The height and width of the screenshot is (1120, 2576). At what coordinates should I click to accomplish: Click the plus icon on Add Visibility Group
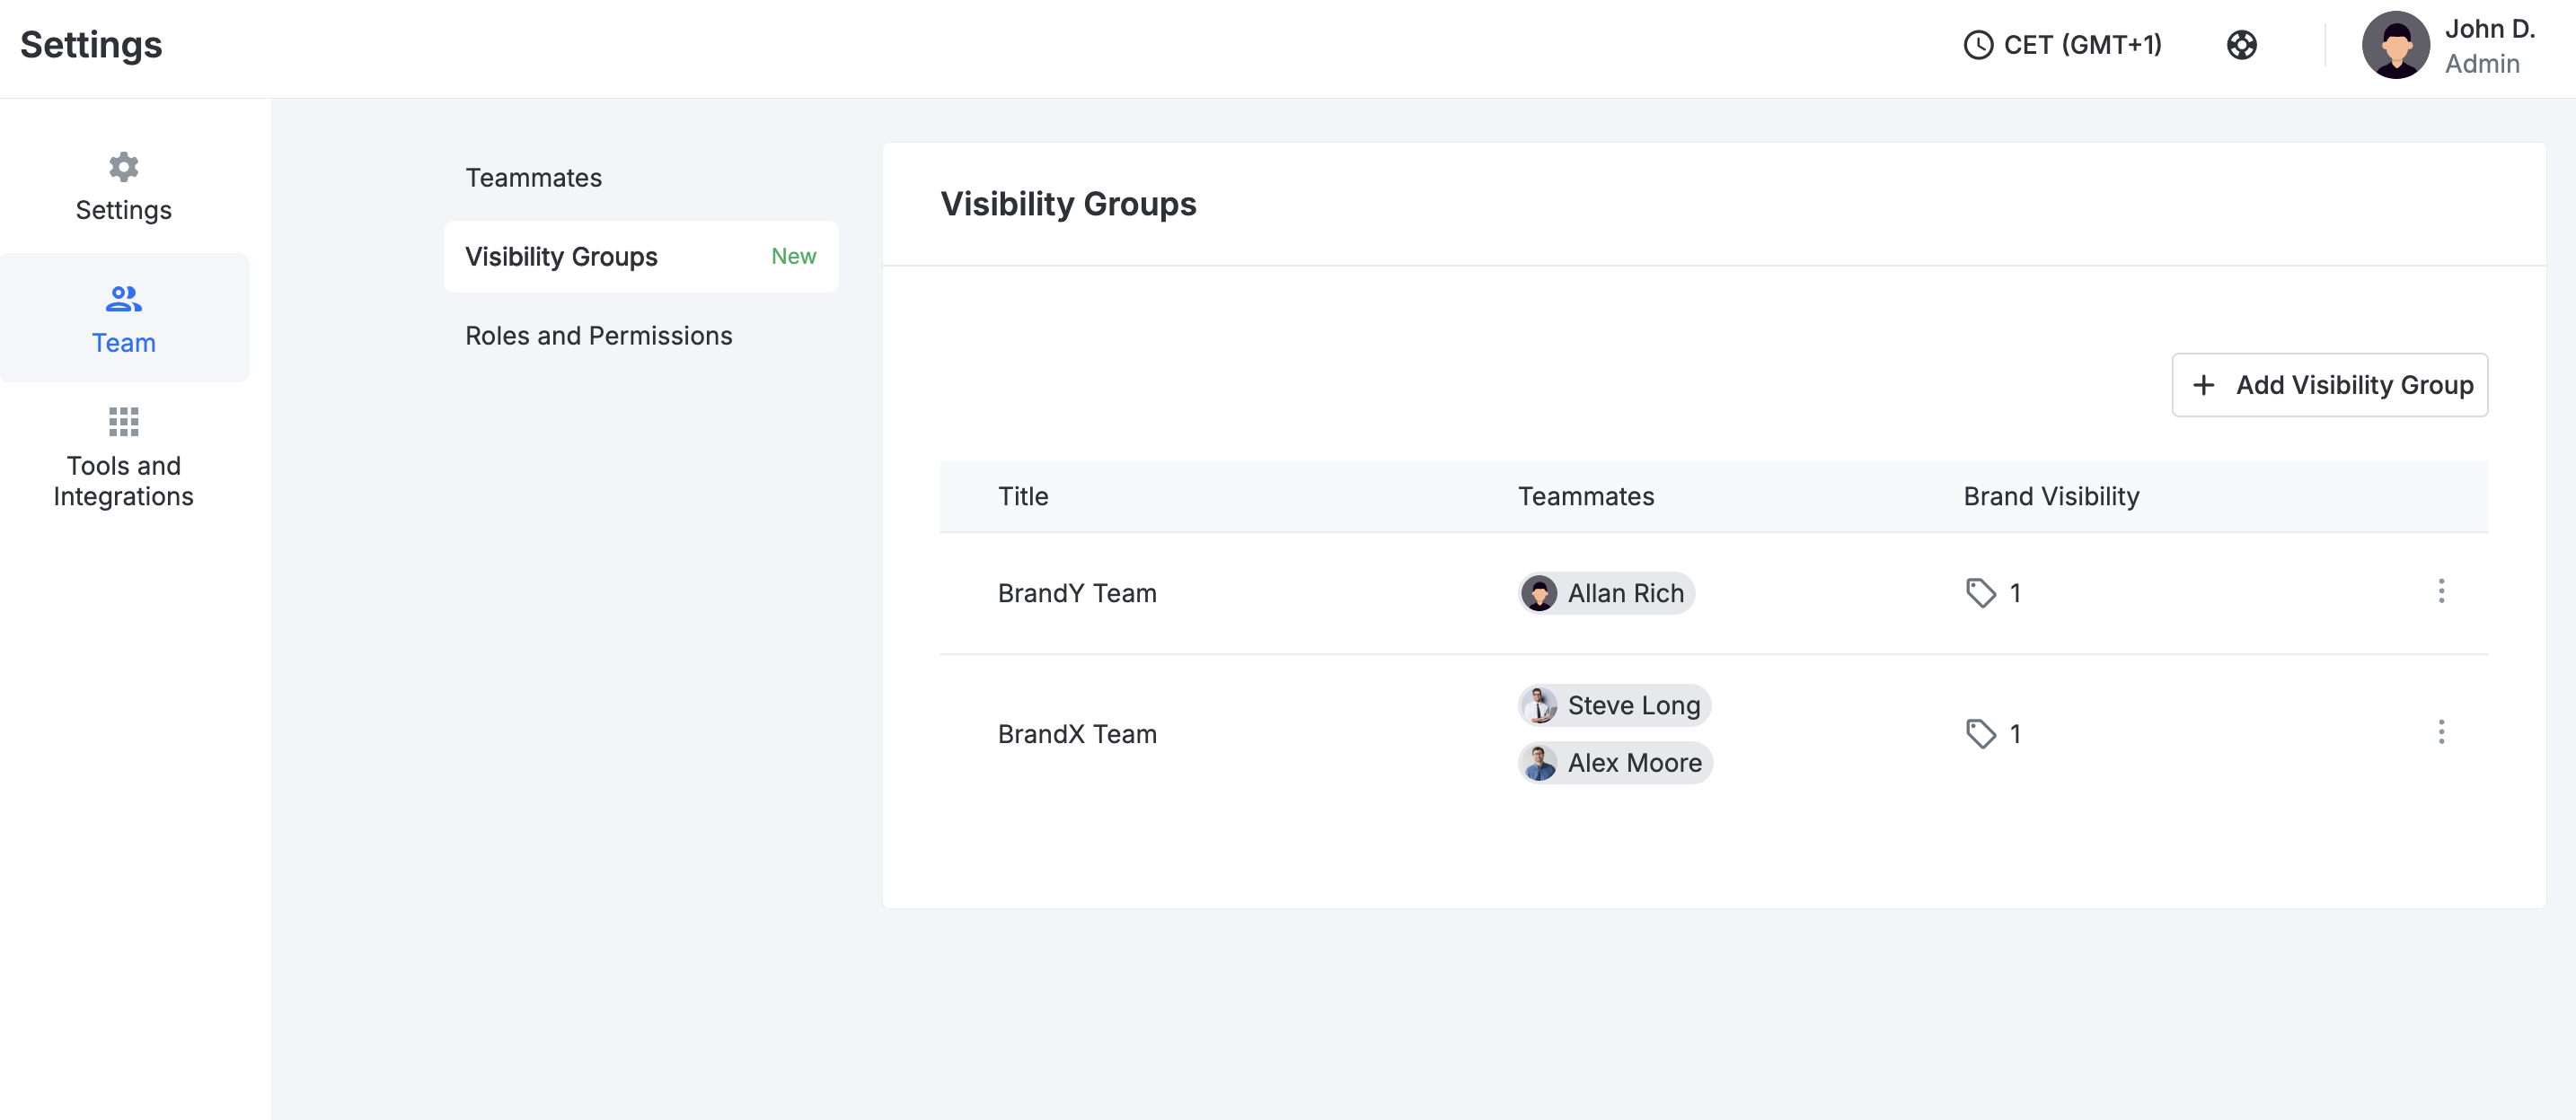(2203, 385)
